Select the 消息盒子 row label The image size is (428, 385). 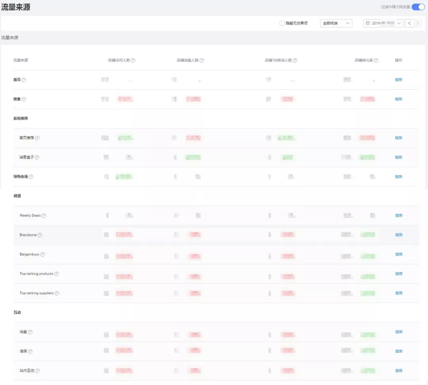27,158
